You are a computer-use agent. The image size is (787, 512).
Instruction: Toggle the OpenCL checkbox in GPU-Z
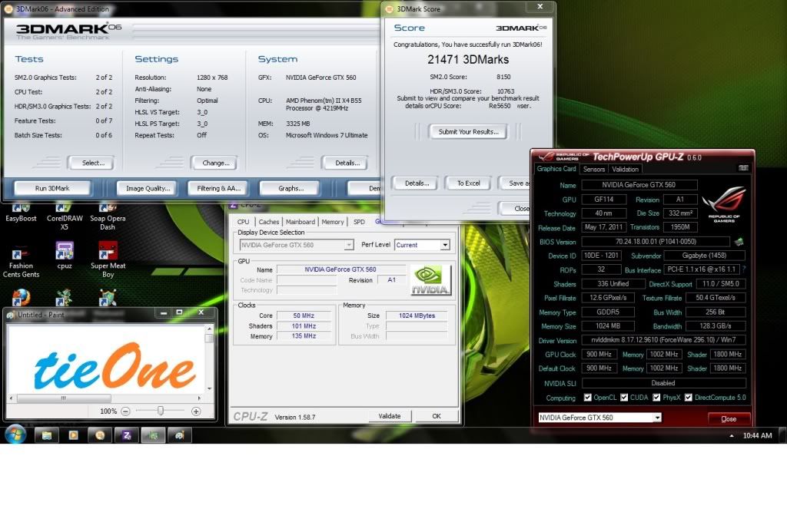587,397
